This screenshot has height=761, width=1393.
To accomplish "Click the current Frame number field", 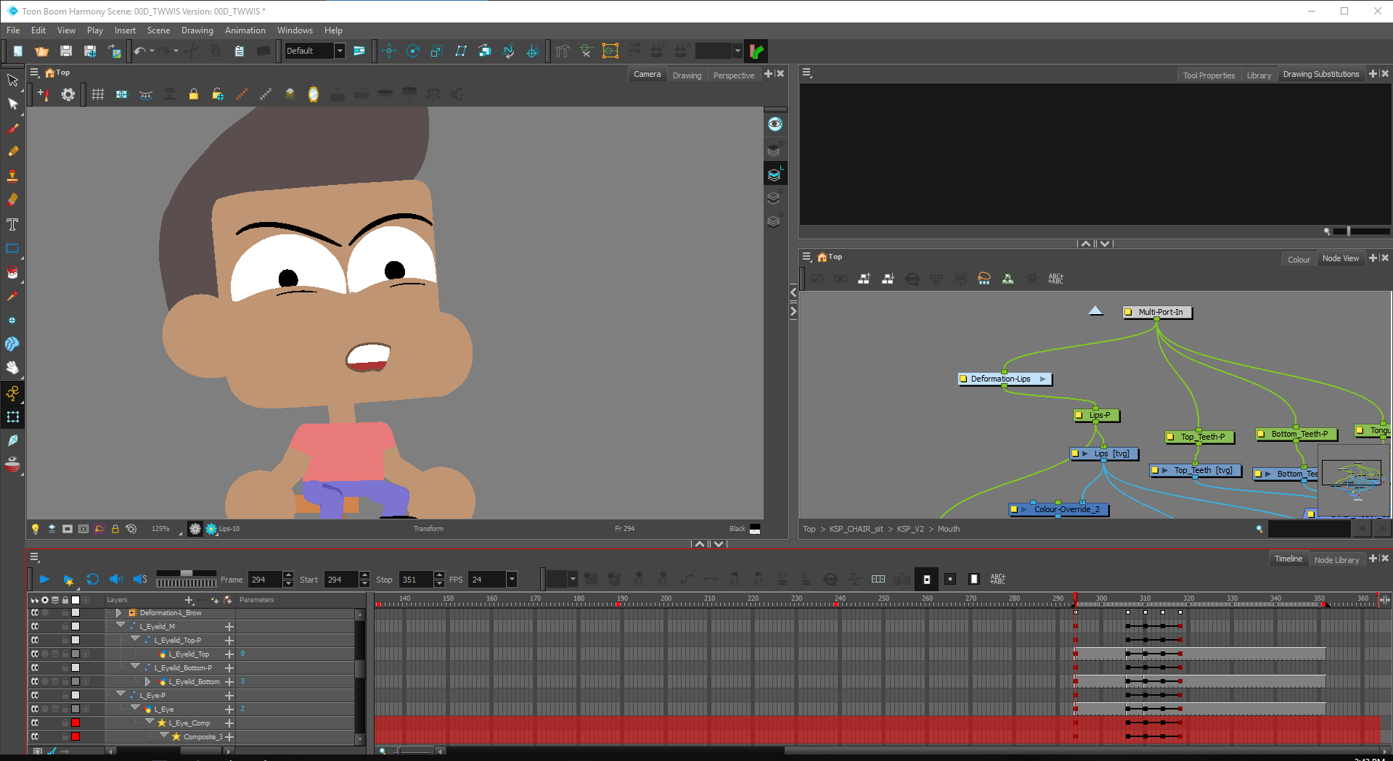I will 264,580.
